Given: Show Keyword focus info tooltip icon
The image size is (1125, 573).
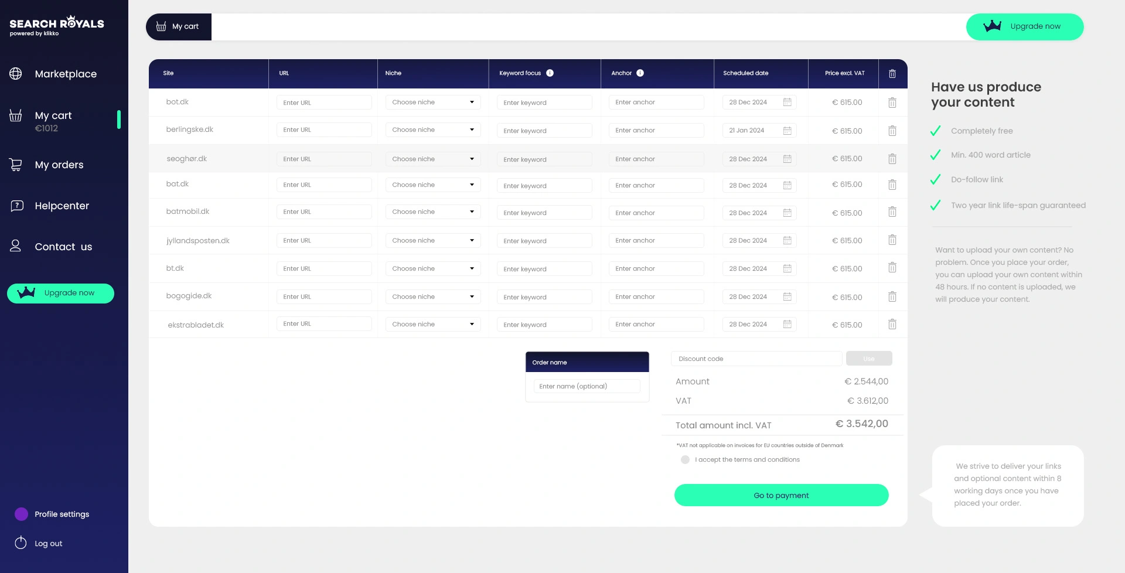Looking at the screenshot, I should coord(550,73).
